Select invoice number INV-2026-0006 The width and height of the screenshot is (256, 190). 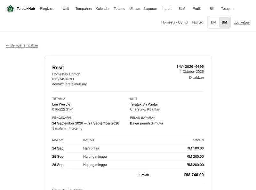coord(190,67)
